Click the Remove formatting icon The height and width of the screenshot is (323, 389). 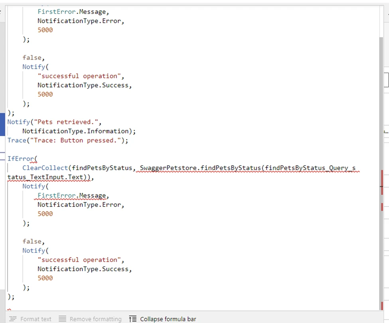[x=62, y=319]
